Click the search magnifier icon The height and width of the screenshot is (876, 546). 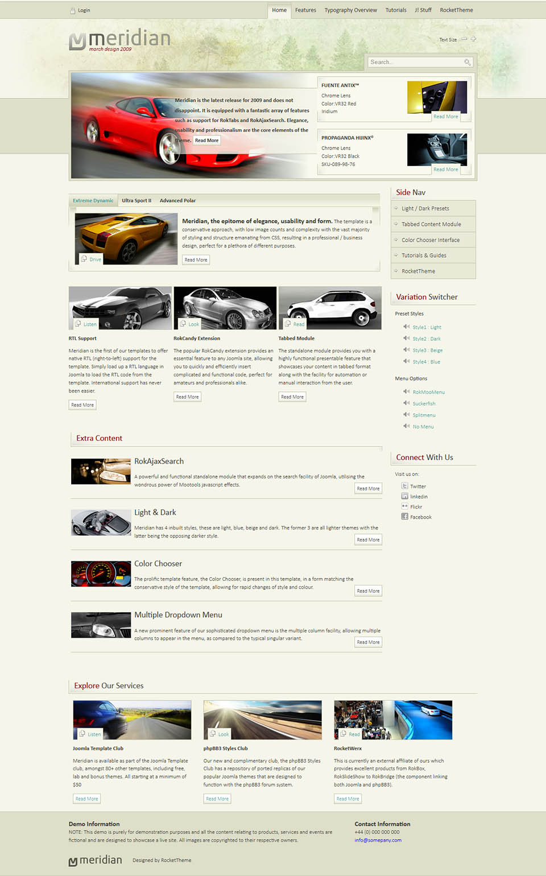point(467,63)
